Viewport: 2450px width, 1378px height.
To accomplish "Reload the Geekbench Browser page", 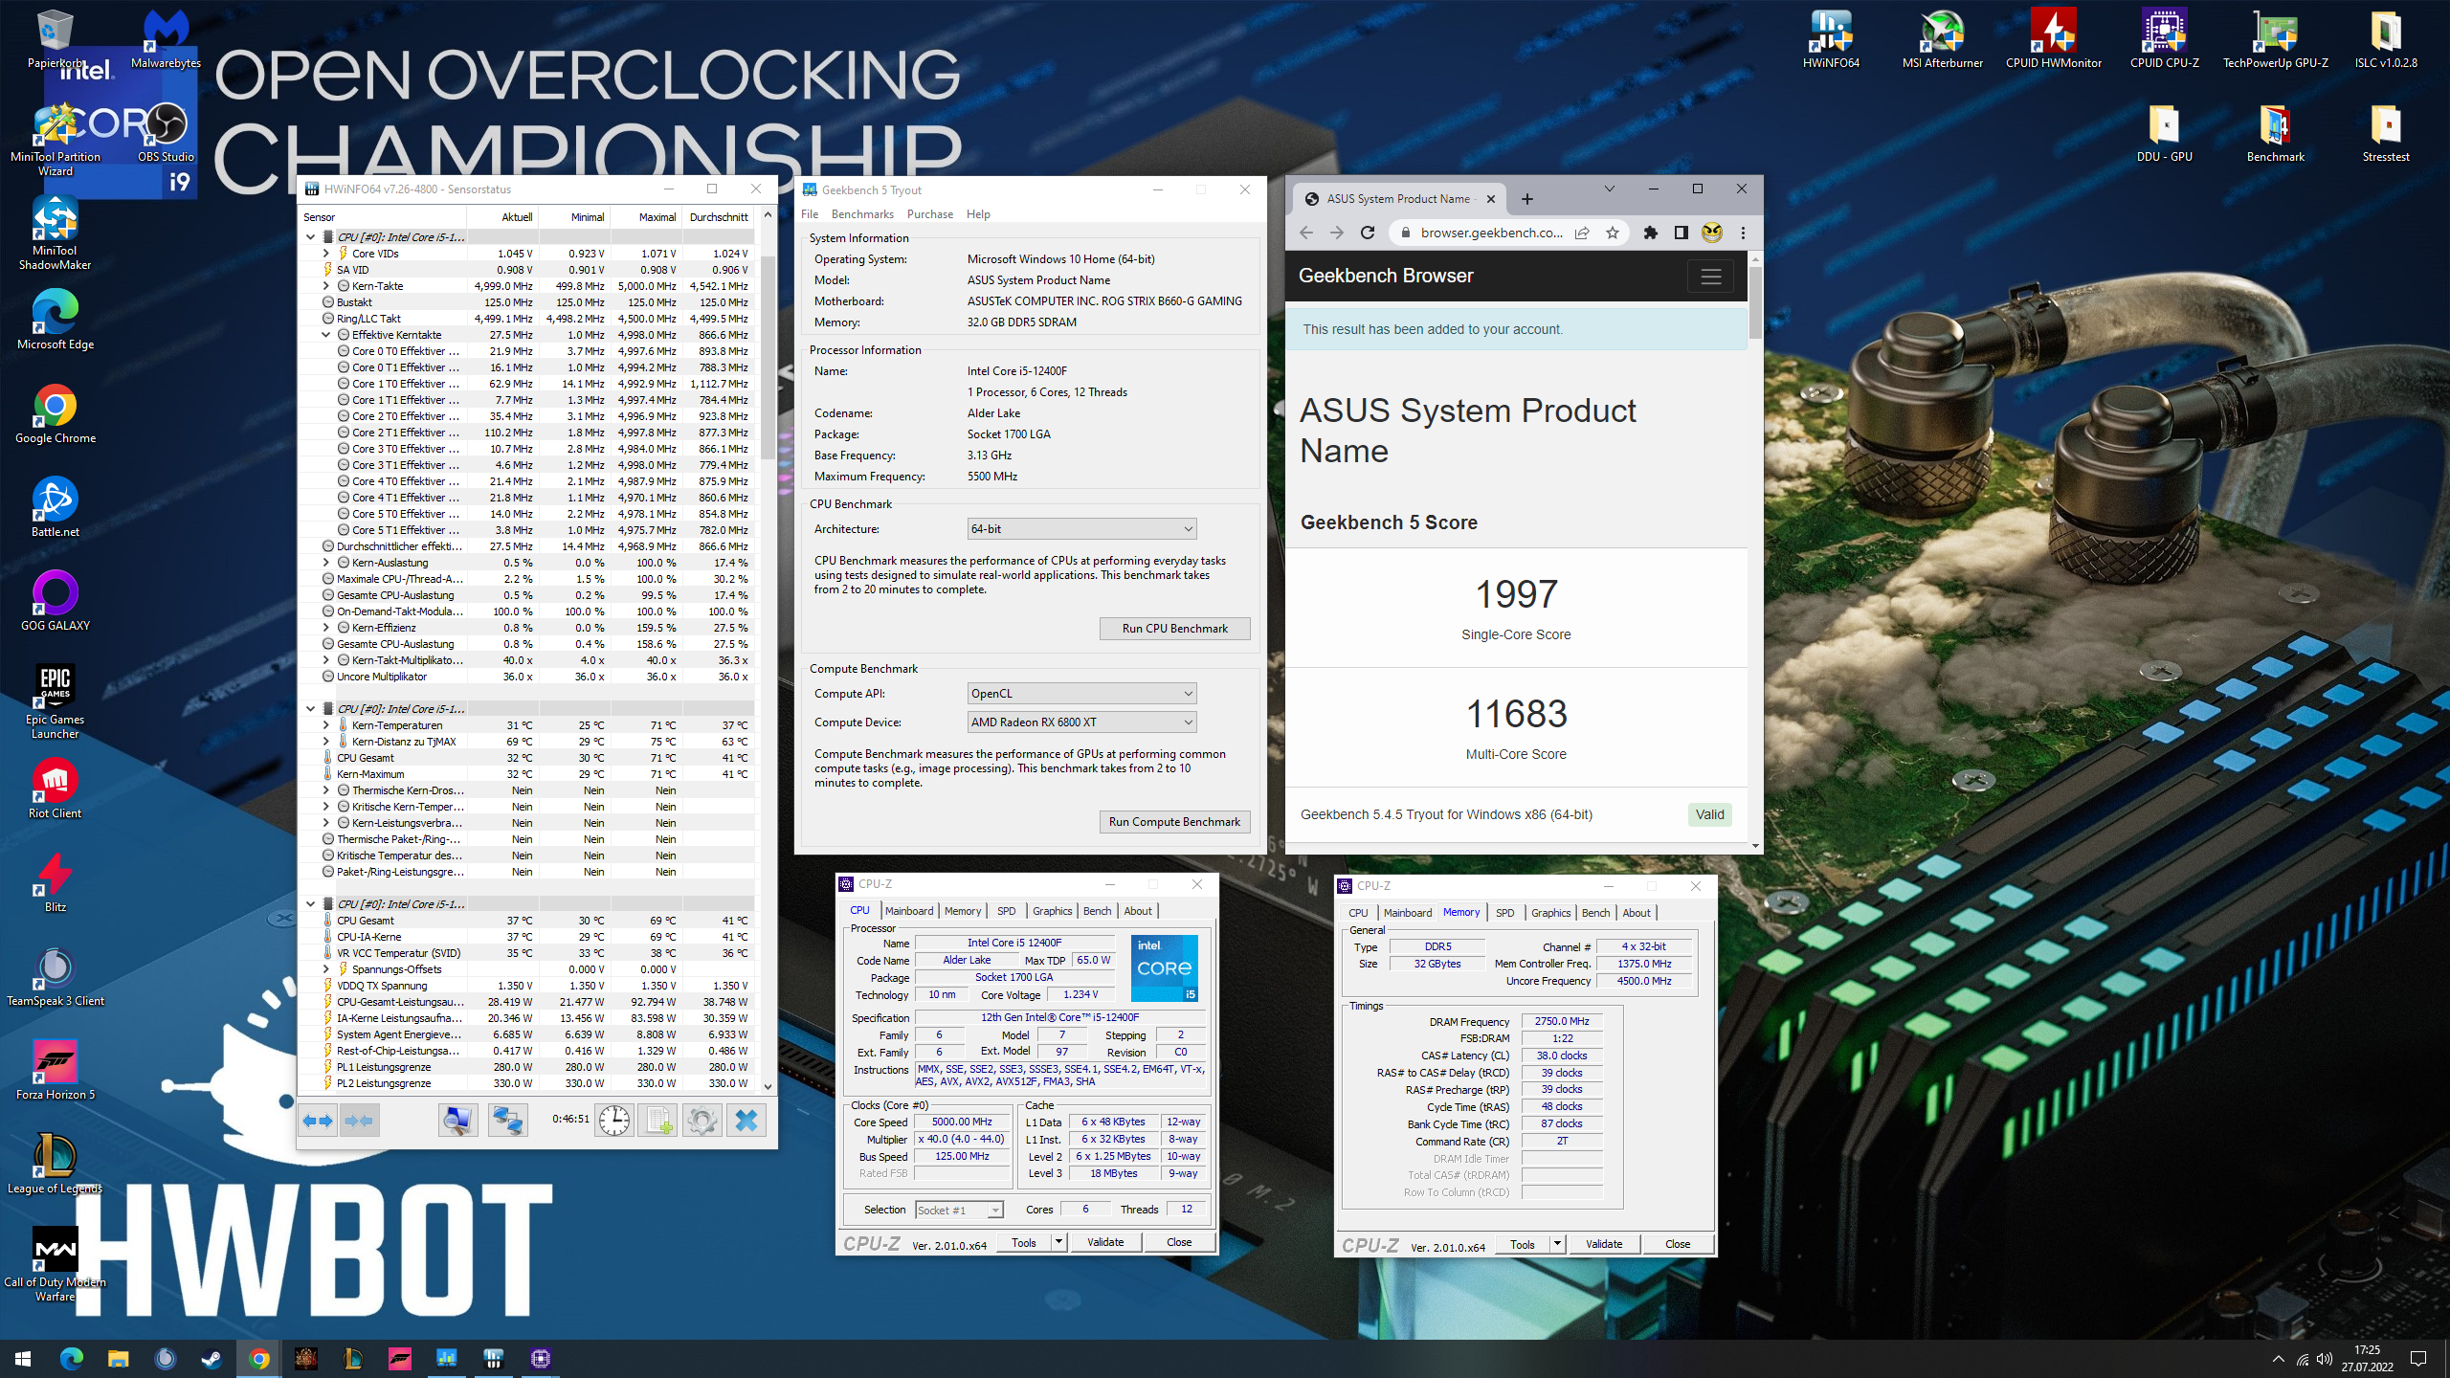I will pos(1368,233).
